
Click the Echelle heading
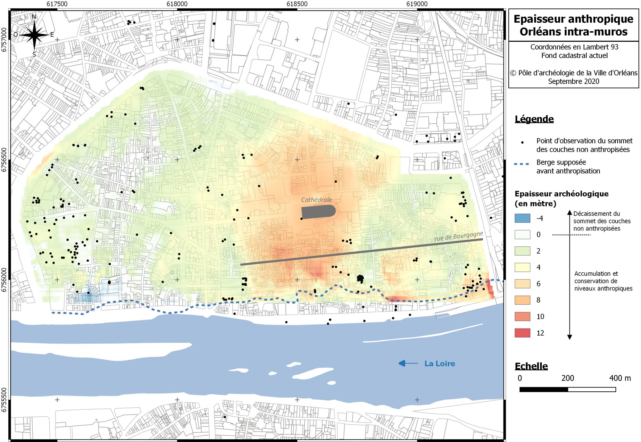(x=531, y=366)
